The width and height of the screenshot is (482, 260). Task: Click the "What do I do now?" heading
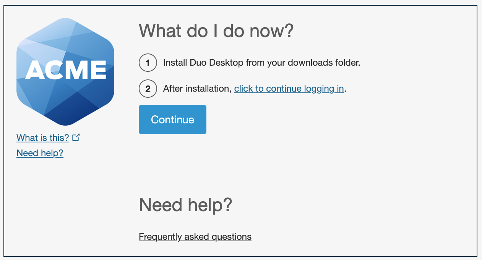tap(216, 30)
